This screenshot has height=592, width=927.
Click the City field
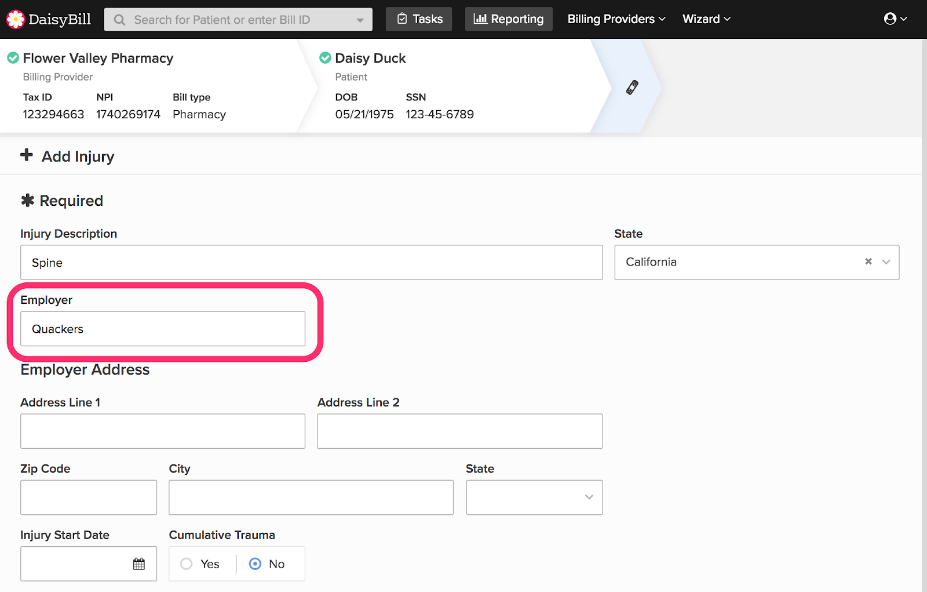click(311, 497)
